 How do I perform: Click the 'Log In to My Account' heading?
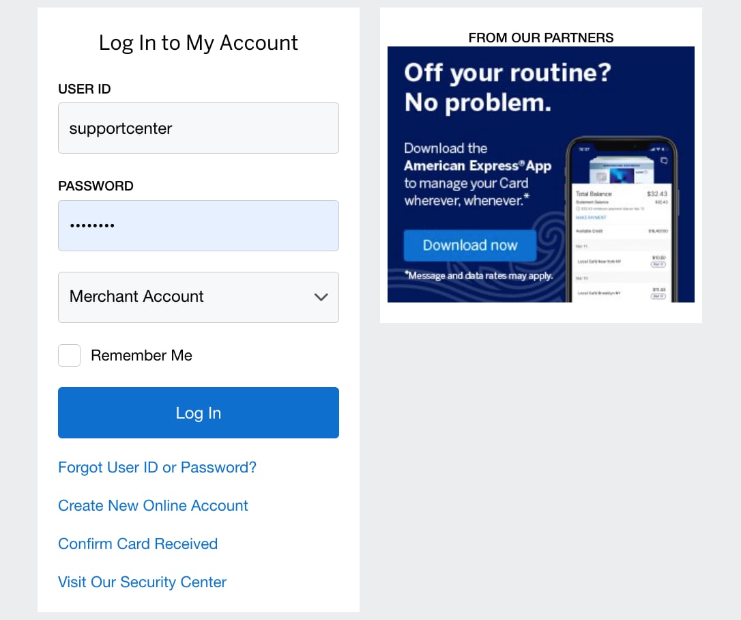(x=198, y=43)
